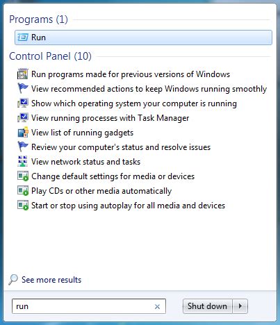The image size is (280, 325).
Task: Click the program compatibility icon
Action: [x=23, y=74]
